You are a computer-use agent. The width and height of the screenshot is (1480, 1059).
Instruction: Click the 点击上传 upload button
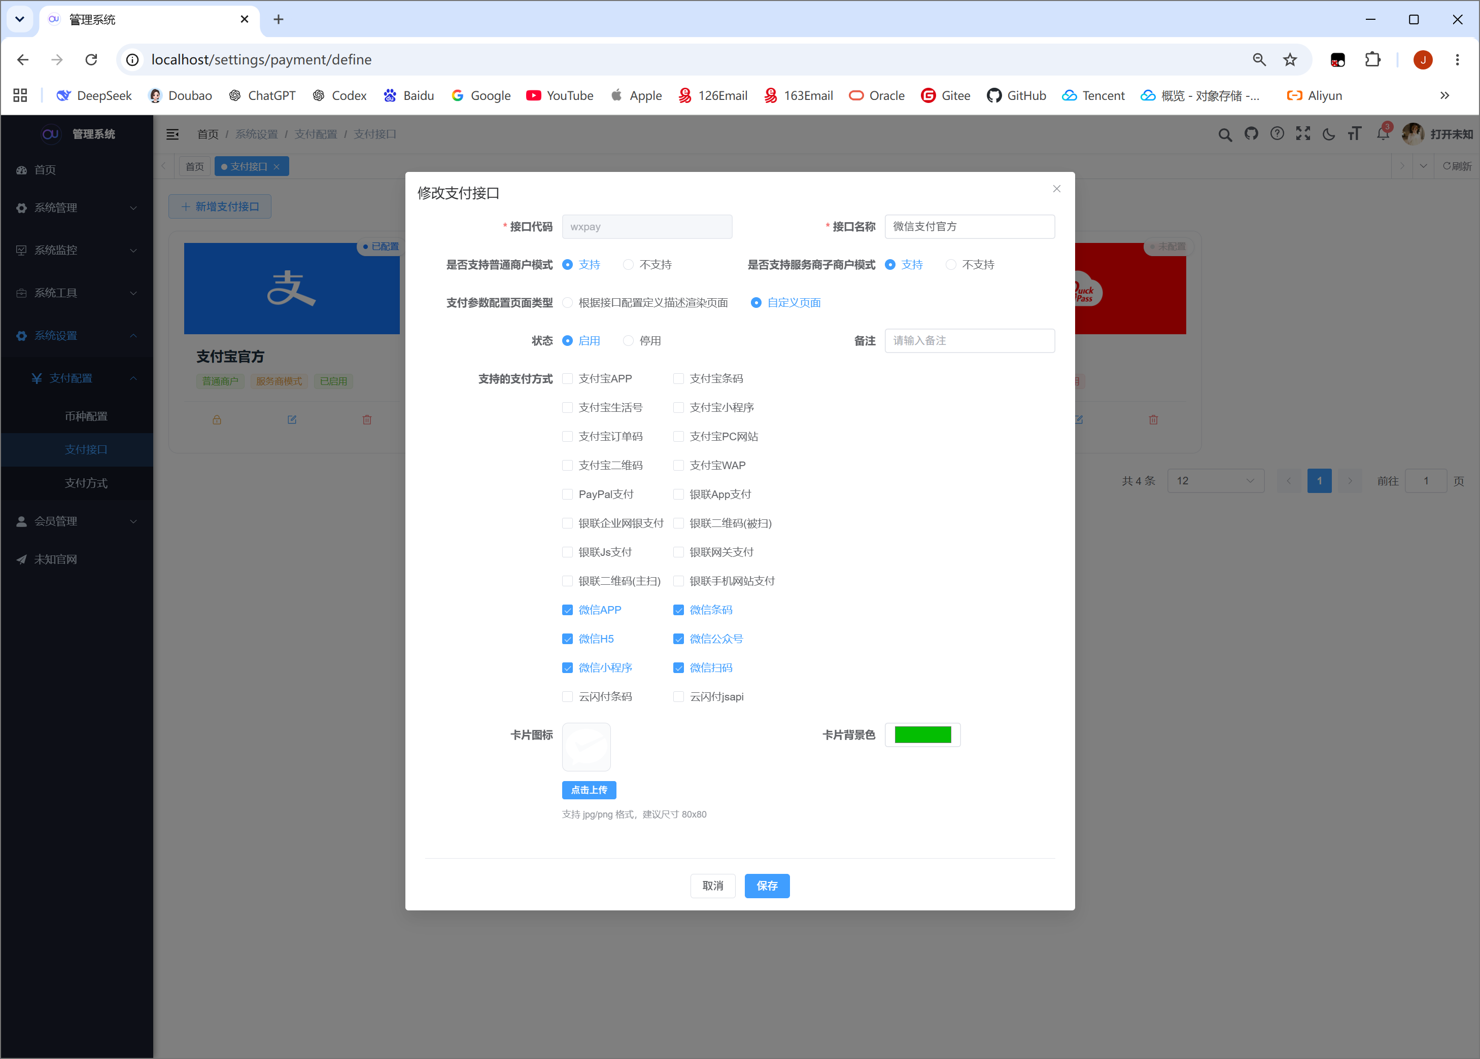[589, 790]
